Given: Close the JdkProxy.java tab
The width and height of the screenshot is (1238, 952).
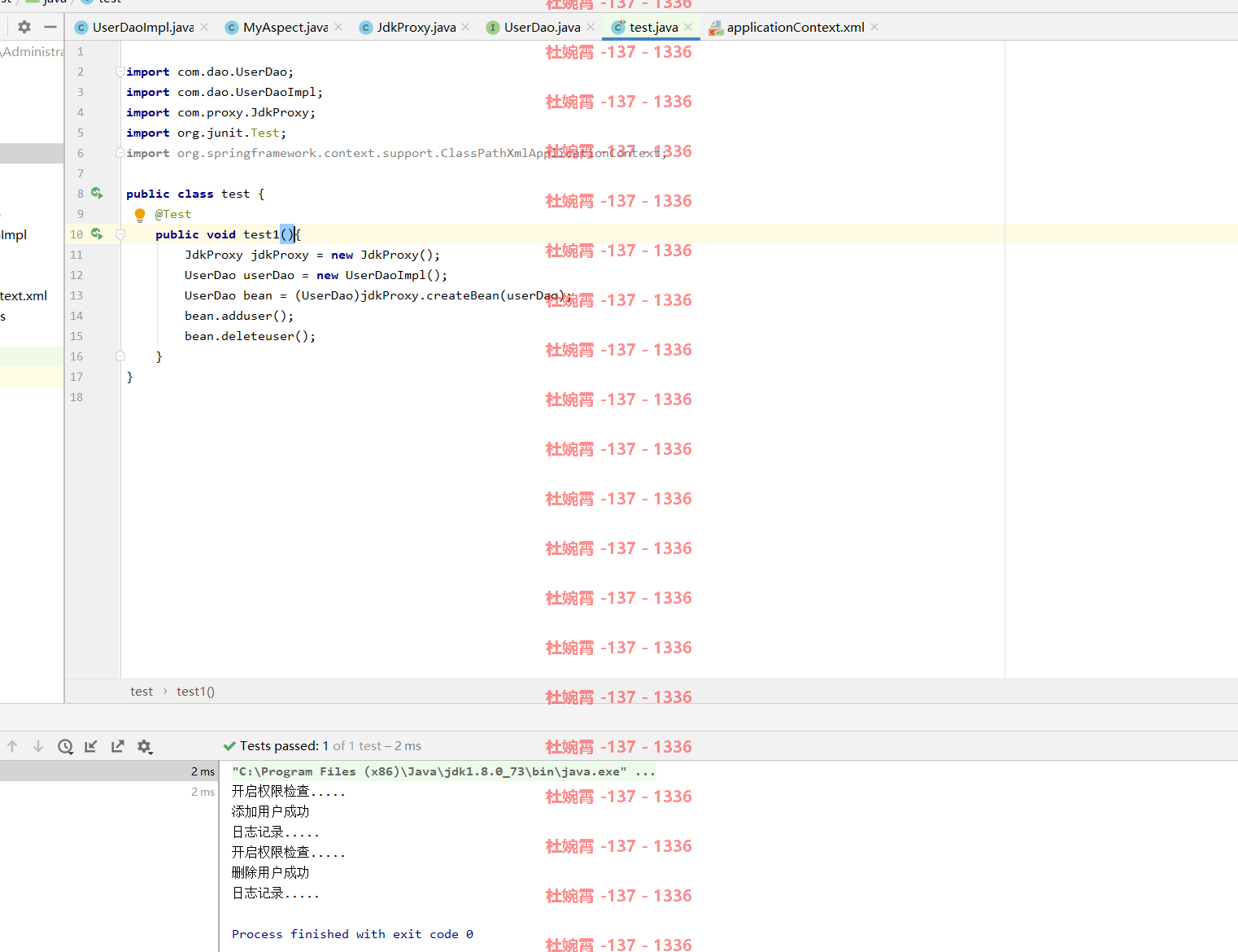Looking at the screenshot, I should click(x=465, y=27).
